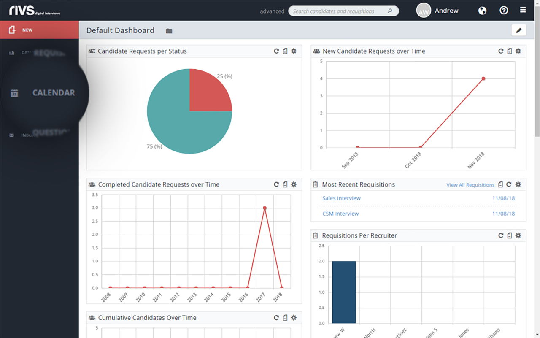Open advanced search link
The height and width of the screenshot is (338, 540).
(272, 11)
